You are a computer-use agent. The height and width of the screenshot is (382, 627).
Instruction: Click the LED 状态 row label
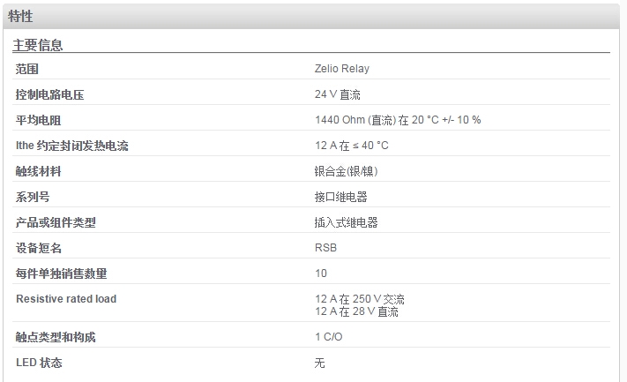[39, 363]
